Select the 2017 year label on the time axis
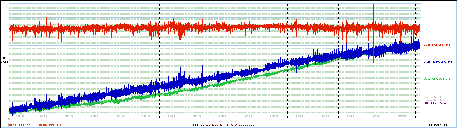Screen dimensions: 457x128 198,117
